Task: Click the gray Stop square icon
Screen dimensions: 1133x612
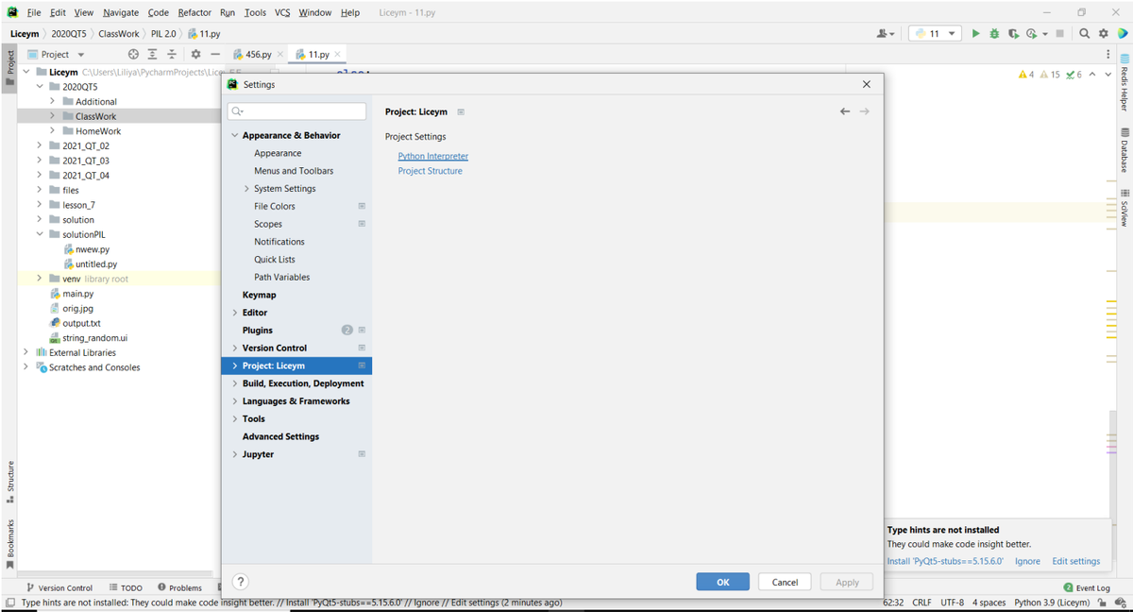Action: click(x=1060, y=33)
